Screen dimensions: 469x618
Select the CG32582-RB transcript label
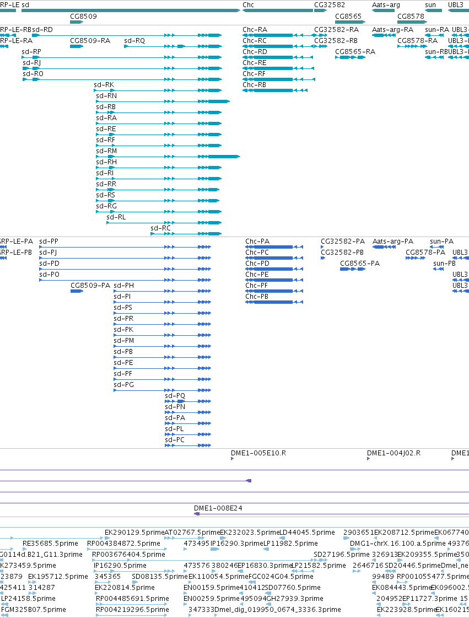(x=336, y=41)
